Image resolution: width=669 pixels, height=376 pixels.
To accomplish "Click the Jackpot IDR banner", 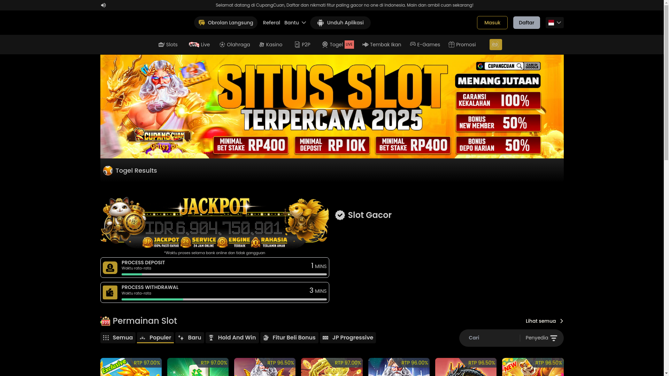I will pyautogui.click(x=215, y=222).
